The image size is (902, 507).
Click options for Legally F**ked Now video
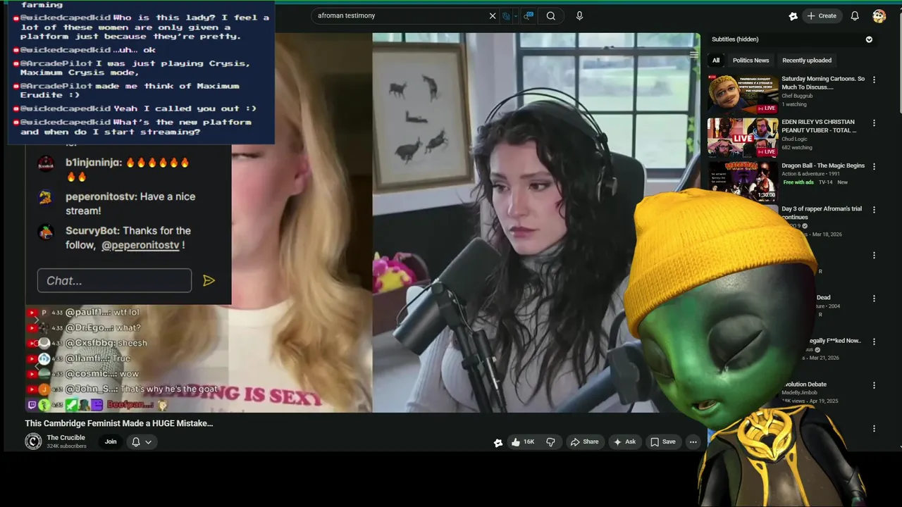click(874, 342)
